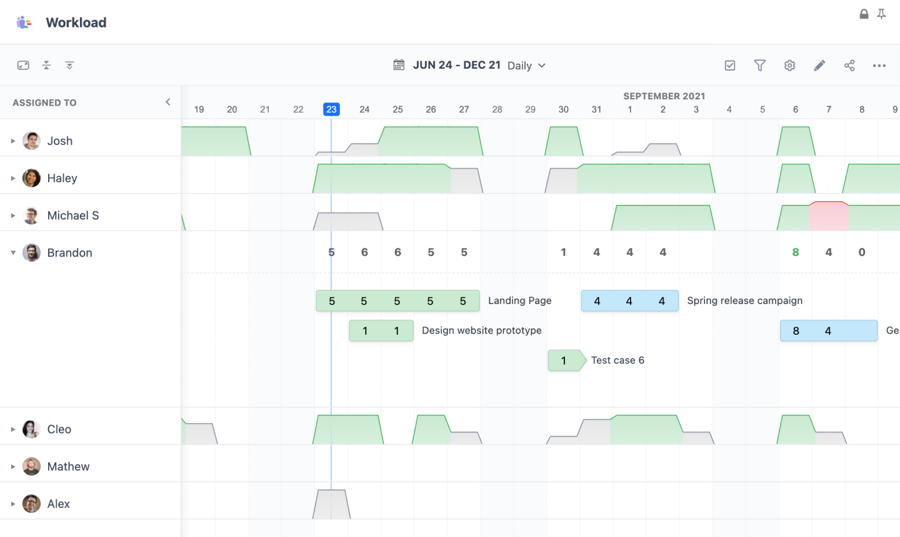Click Brandon's green total 8

(x=796, y=252)
